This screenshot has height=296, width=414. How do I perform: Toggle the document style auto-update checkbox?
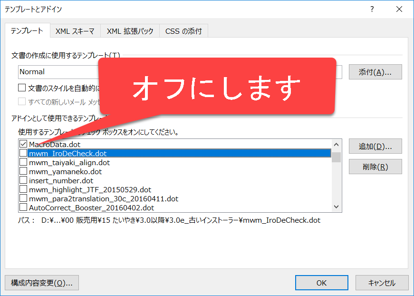pos(22,88)
